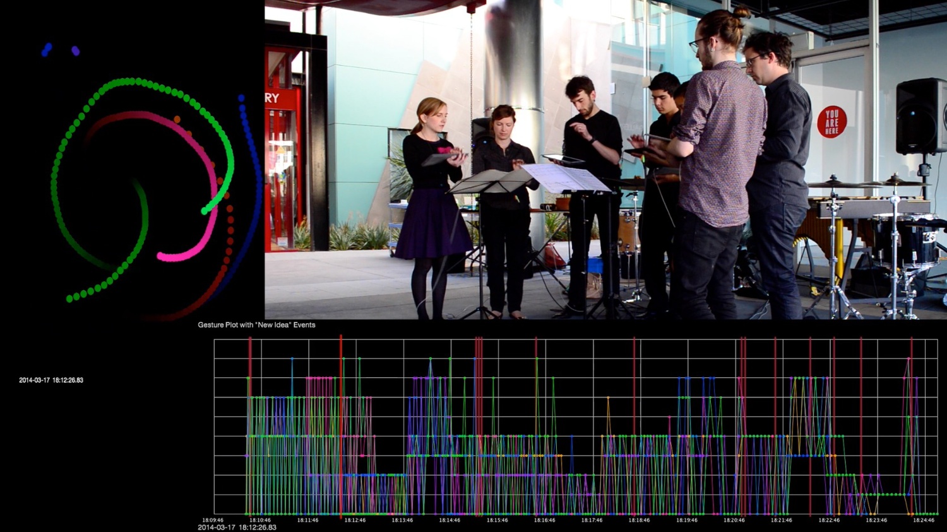The image size is (947, 532).
Task: Click the 18:22:46 axis label
Action: tap(829, 521)
